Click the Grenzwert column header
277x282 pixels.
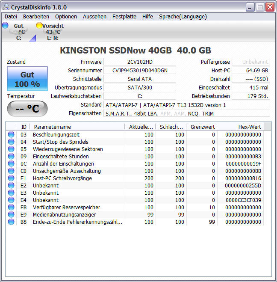(202, 127)
